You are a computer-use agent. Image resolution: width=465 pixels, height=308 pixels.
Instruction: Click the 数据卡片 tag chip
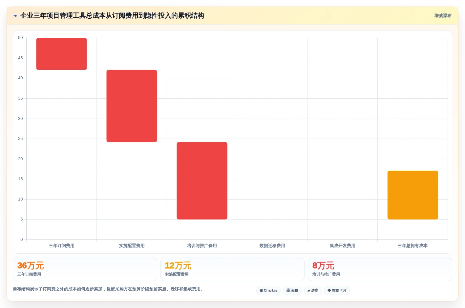337,291
